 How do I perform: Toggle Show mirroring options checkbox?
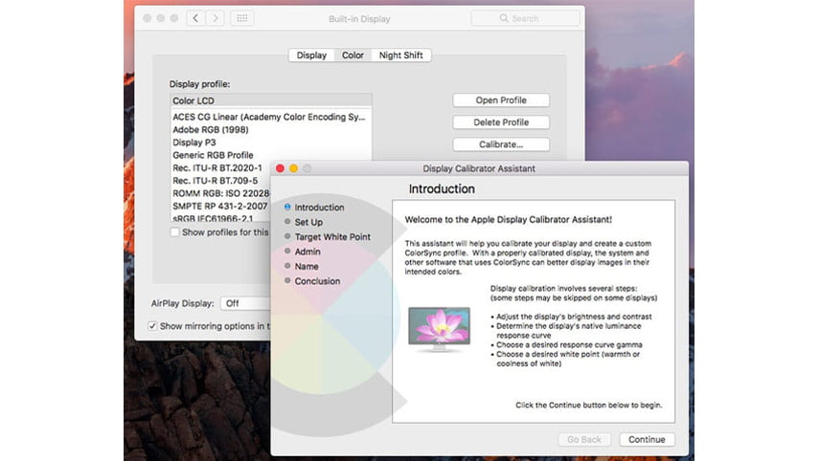coord(152,326)
